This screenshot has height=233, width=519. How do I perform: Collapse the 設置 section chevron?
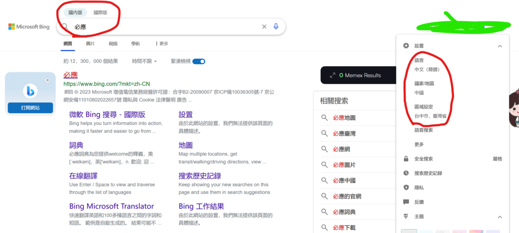click(500, 46)
